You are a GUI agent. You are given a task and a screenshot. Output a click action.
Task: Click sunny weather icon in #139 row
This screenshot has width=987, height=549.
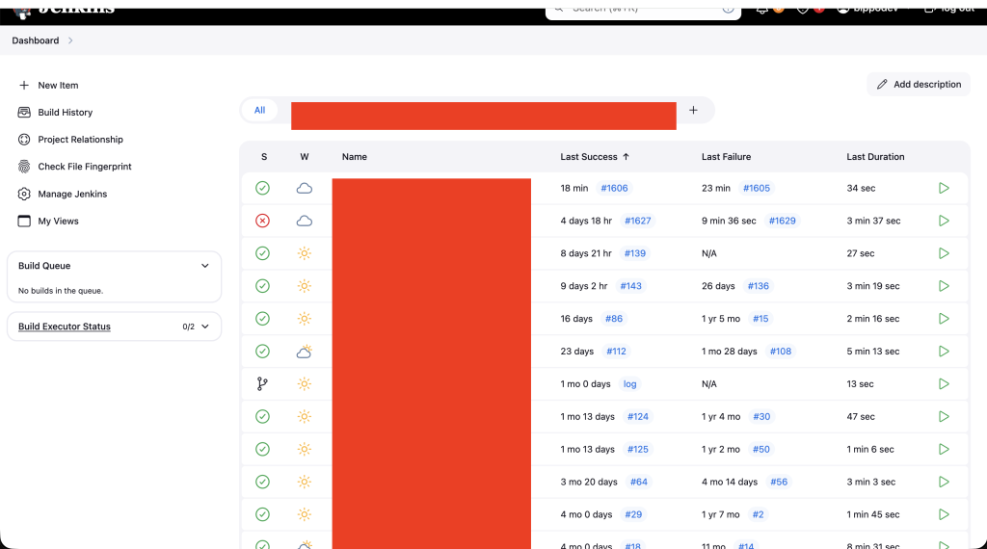tap(304, 253)
